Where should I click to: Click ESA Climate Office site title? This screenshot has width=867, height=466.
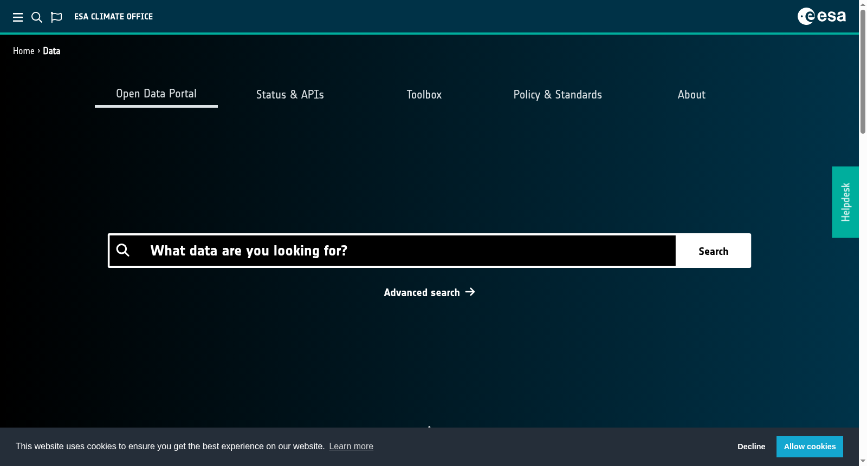point(113,17)
